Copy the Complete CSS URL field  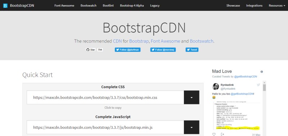click(x=105, y=98)
